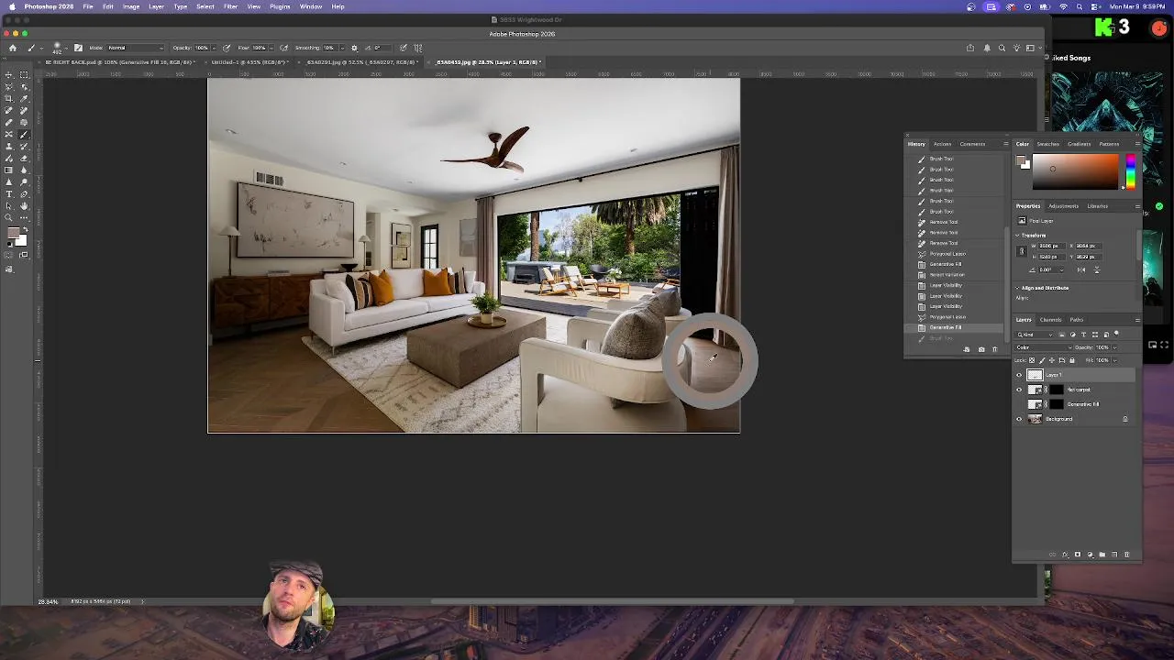Create new adjustment layer icon
Viewport: 1174px width, 660px height.
coord(1090,555)
